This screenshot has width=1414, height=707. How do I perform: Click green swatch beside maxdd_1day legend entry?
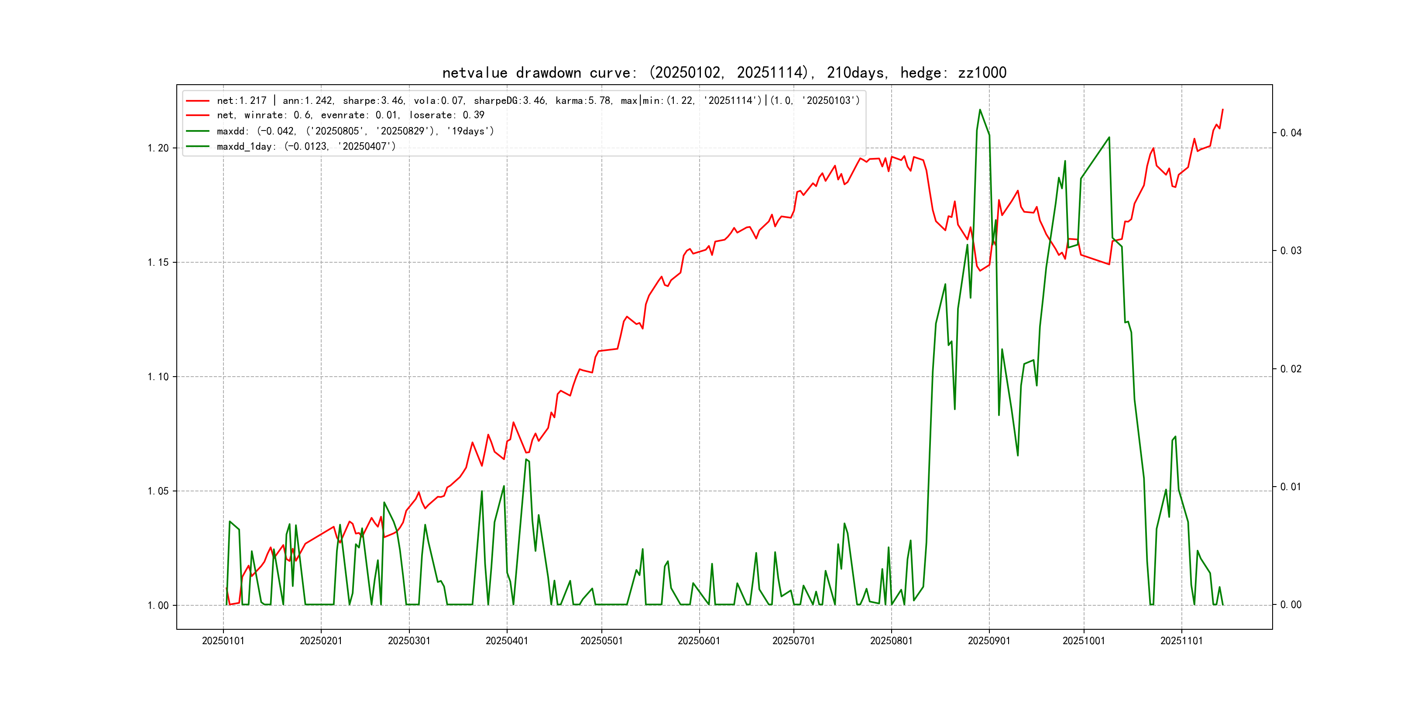198,147
